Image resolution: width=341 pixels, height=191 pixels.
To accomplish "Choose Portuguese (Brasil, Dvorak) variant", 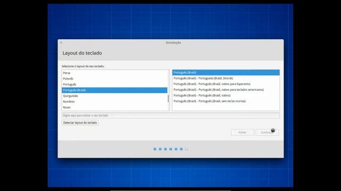I will (226, 78).
